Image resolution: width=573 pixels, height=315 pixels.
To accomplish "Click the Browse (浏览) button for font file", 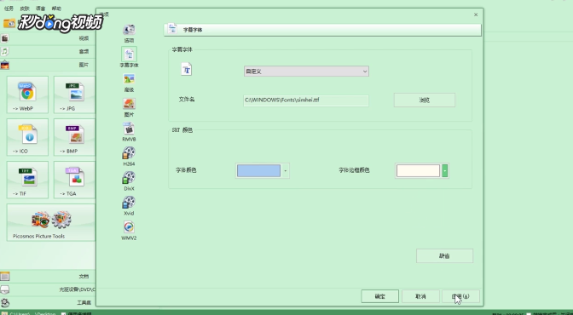I will coord(425,100).
